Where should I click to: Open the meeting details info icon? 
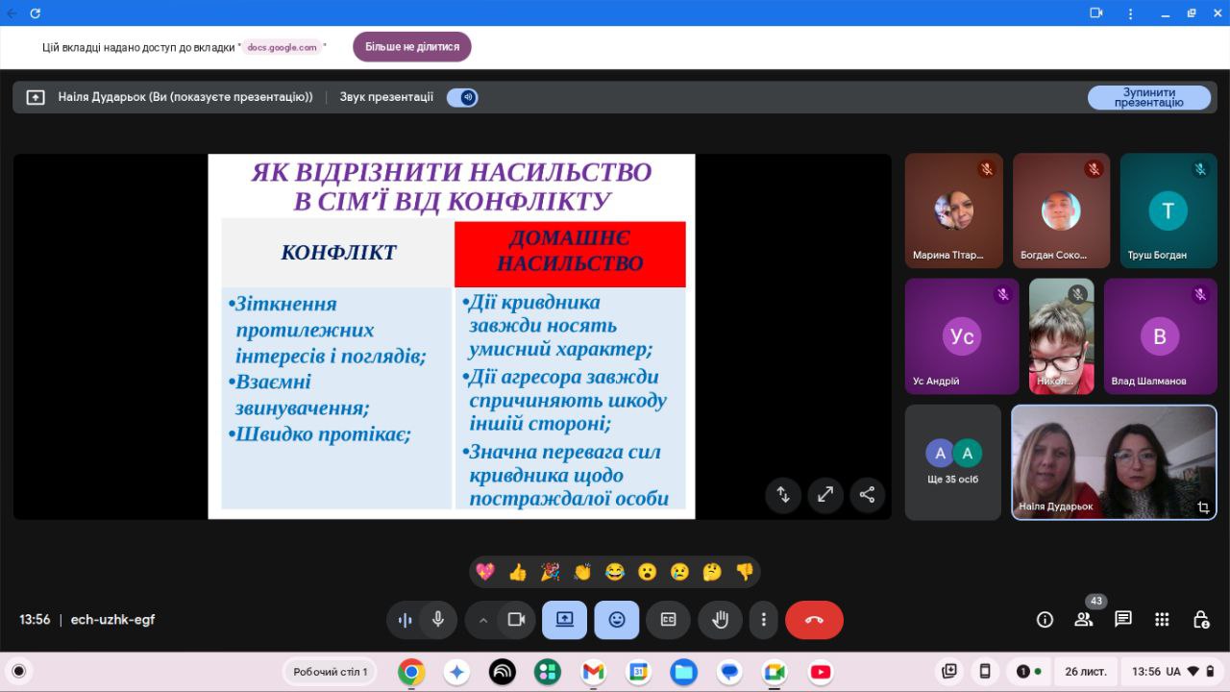(1045, 620)
